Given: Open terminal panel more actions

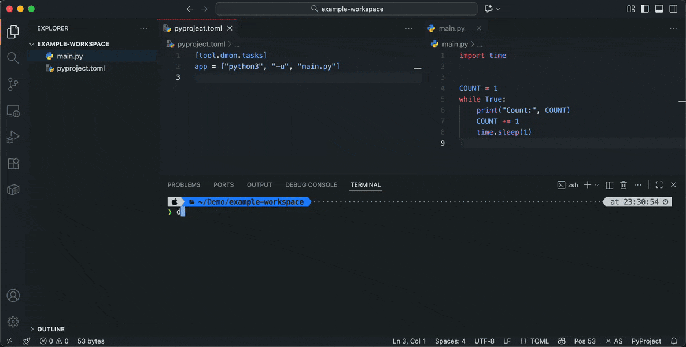Looking at the screenshot, I should coord(638,185).
